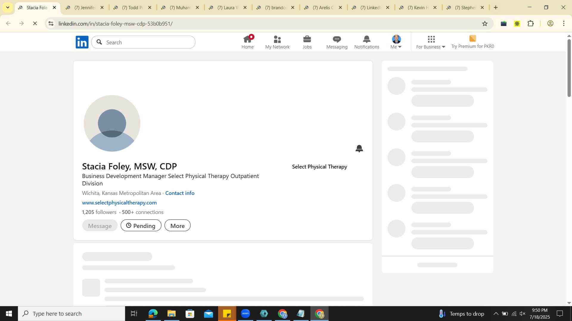Open a new browser tab
The height and width of the screenshot is (321, 572).
pos(496,7)
